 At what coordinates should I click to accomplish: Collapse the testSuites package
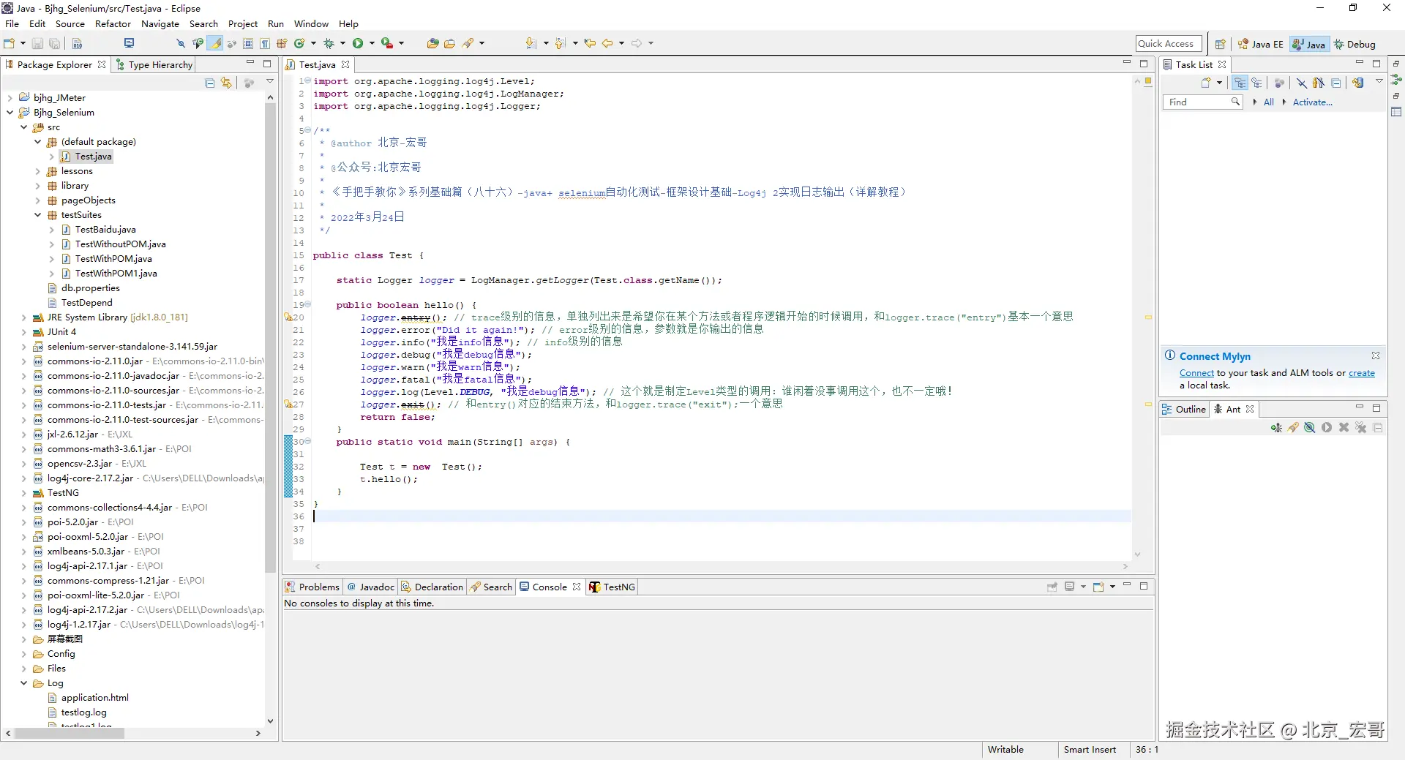37,215
